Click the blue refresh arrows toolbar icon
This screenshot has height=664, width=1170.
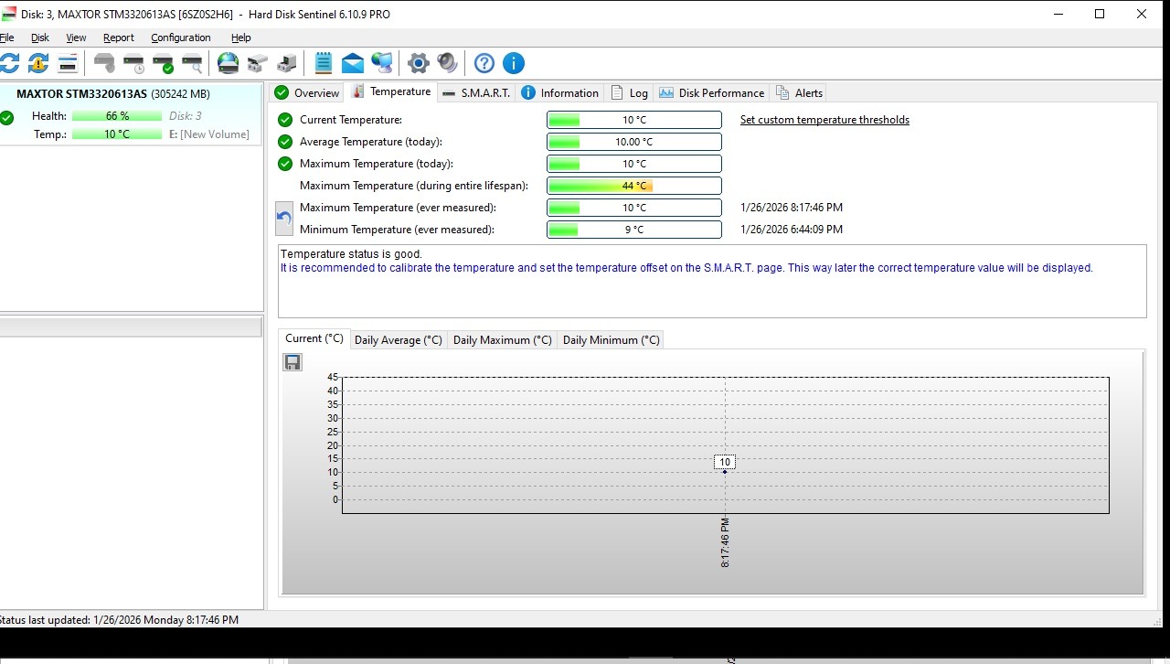pos(9,63)
